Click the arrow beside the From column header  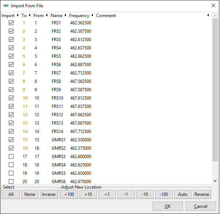pyautogui.click(x=47, y=15)
